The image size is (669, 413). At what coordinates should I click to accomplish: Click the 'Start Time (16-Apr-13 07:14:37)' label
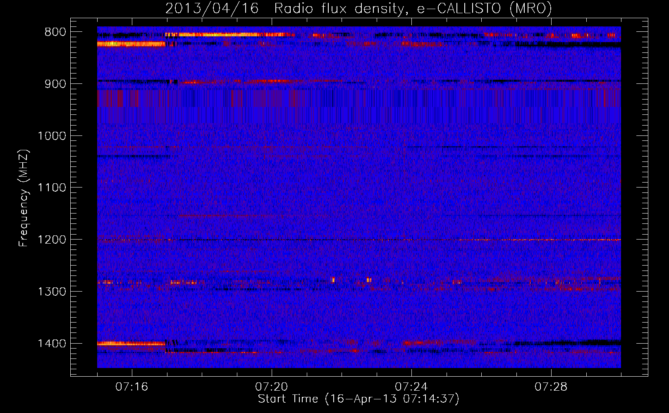(x=358, y=399)
